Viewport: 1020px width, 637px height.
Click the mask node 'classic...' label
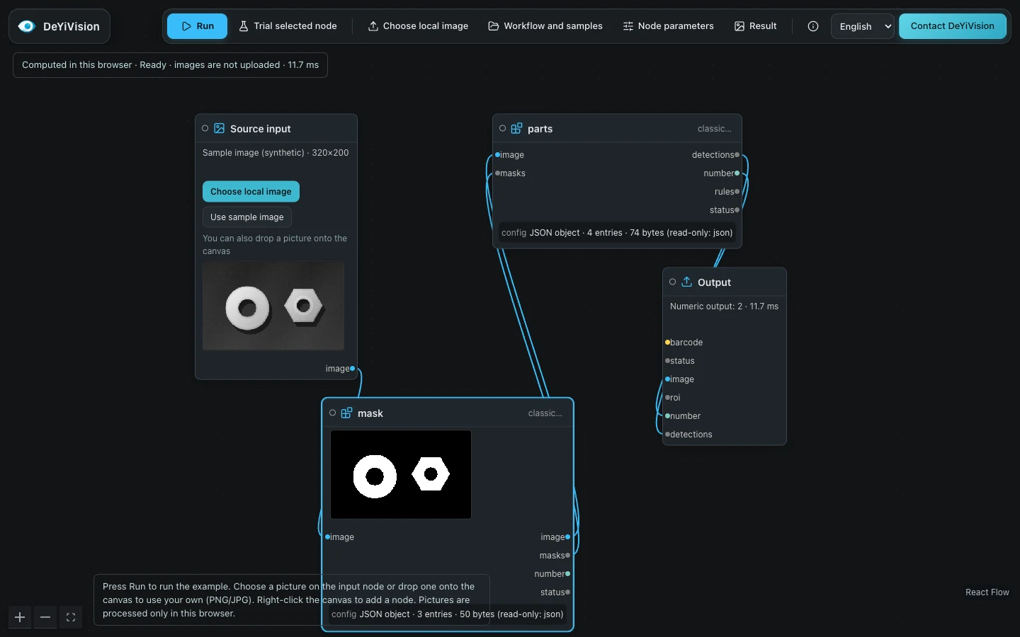coord(545,413)
